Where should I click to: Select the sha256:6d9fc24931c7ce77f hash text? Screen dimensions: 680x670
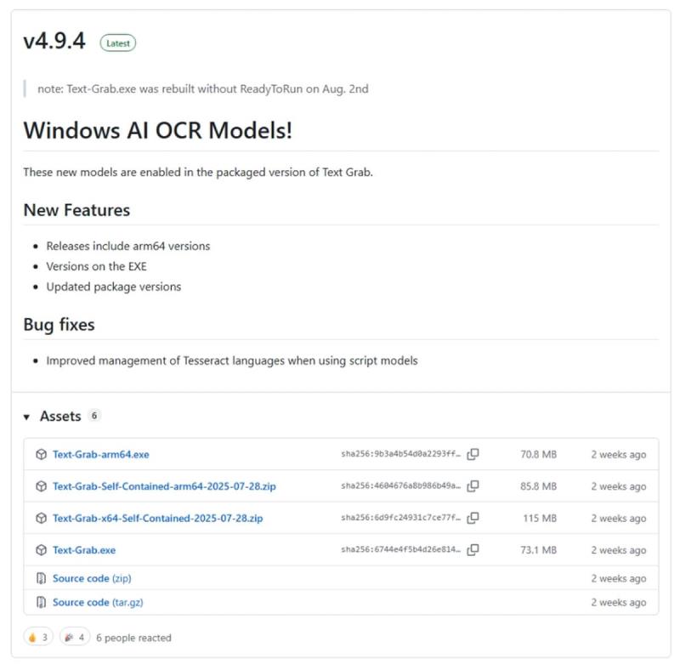coord(400,518)
